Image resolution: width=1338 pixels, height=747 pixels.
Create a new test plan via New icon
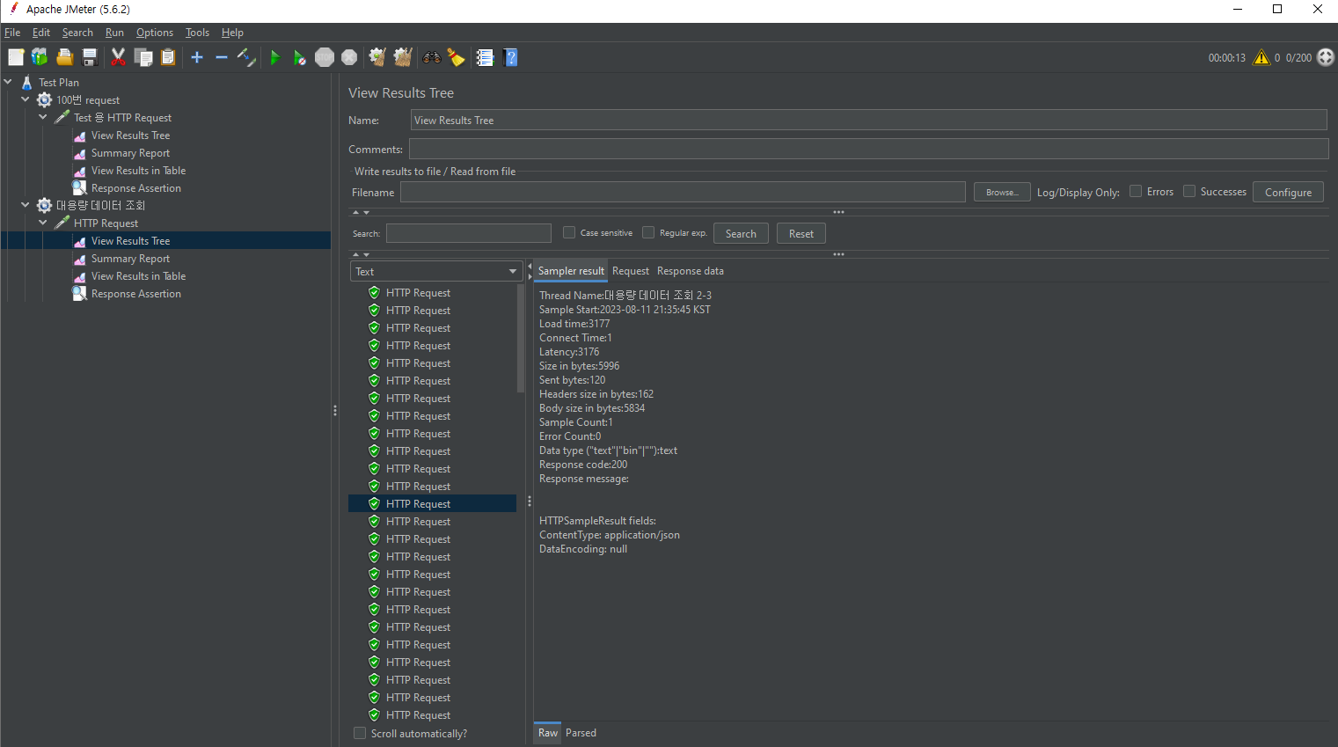click(x=16, y=57)
